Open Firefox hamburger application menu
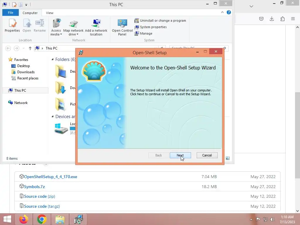This screenshot has width=300, height=225. click(293, 19)
